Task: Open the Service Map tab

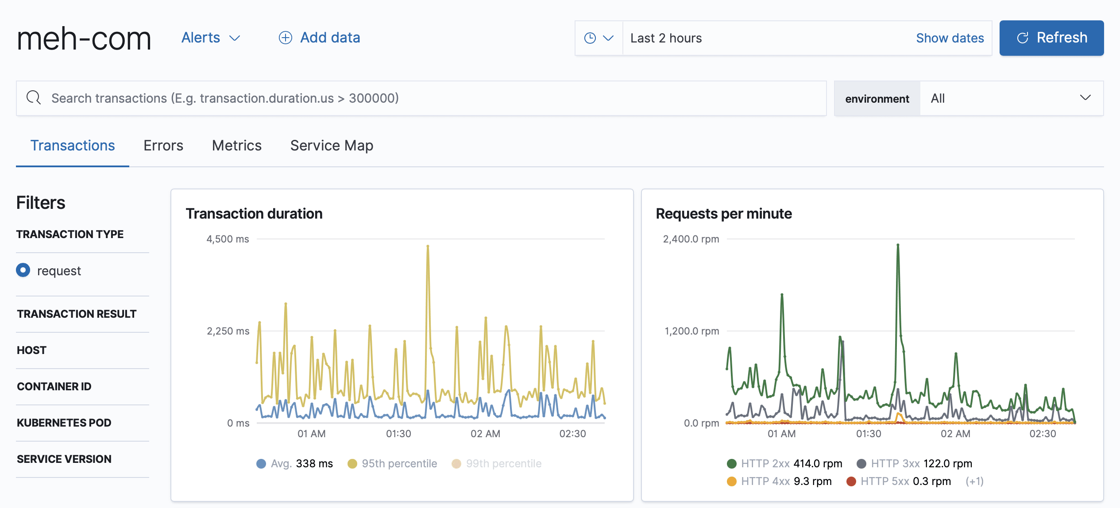Action: tap(332, 146)
